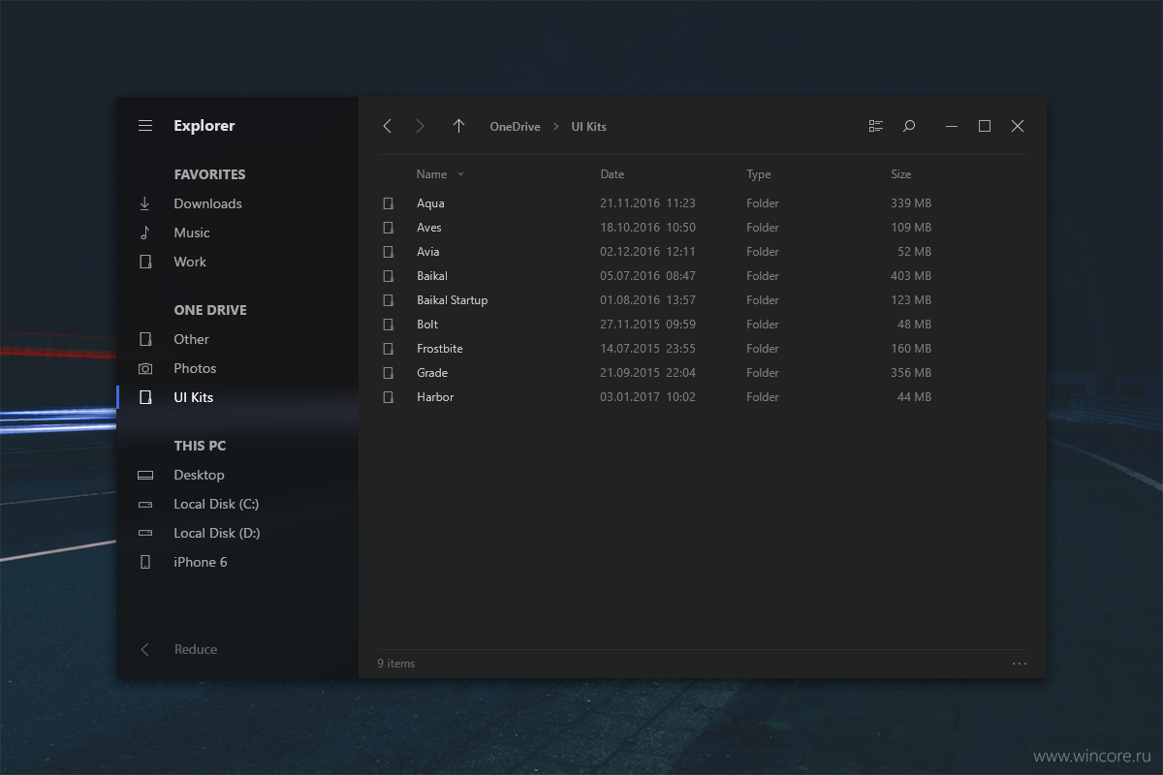Image resolution: width=1163 pixels, height=775 pixels.
Task: Click the date 14.07.2015 23:55
Action: (647, 349)
